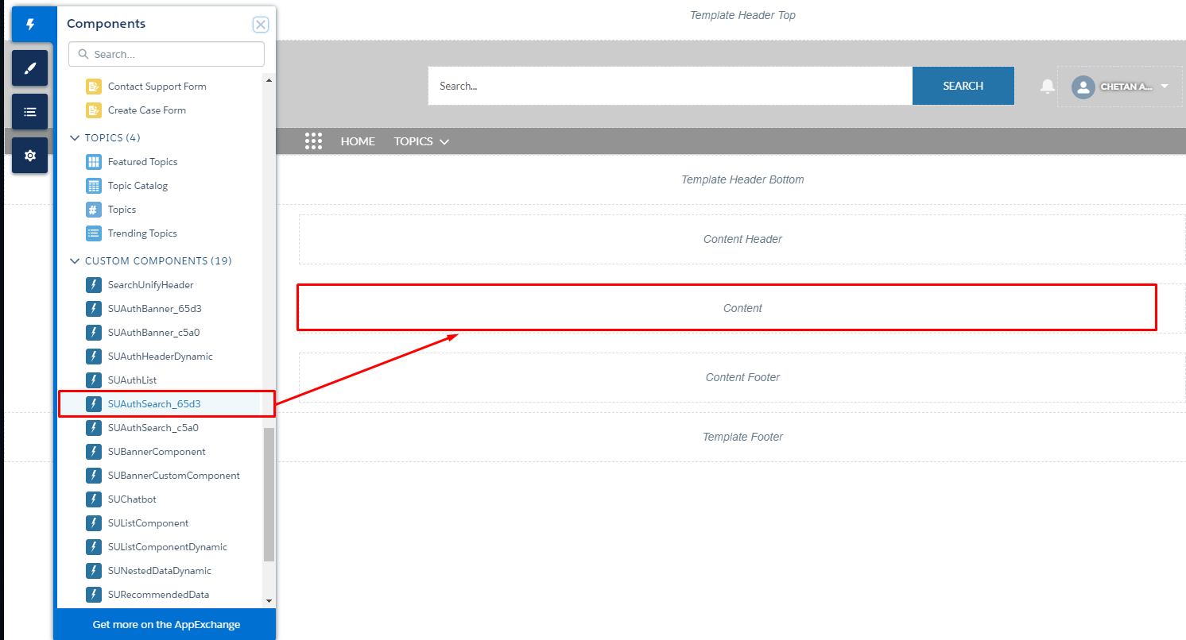Click the header Search text box

tap(669, 86)
